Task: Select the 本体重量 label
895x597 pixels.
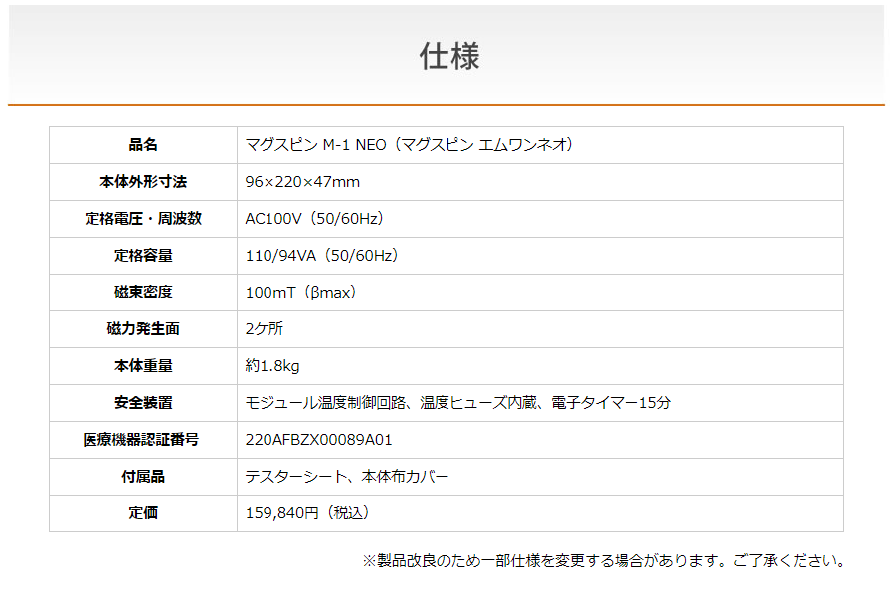Action: click(143, 365)
